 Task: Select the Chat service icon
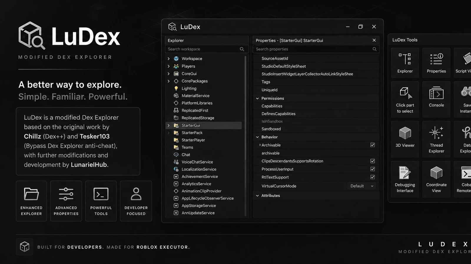(176, 155)
